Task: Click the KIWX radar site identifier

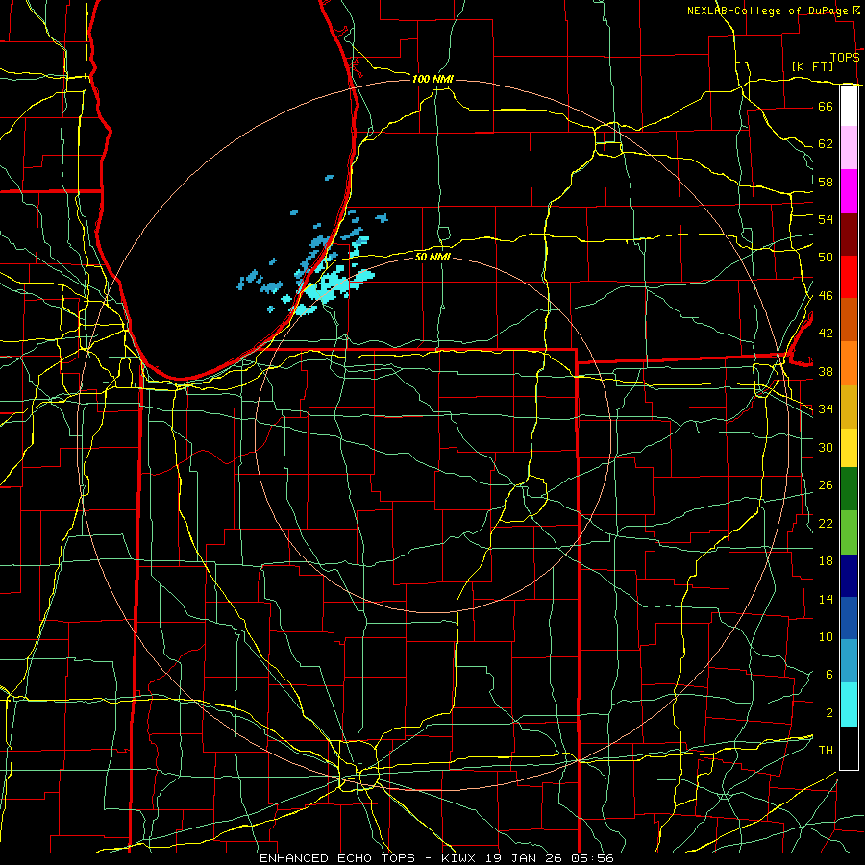Action: tap(460, 858)
